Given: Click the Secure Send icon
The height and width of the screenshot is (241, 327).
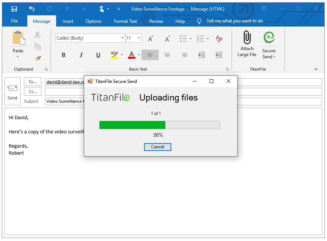Looking at the screenshot, I should pyautogui.click(x=269, y=37).
